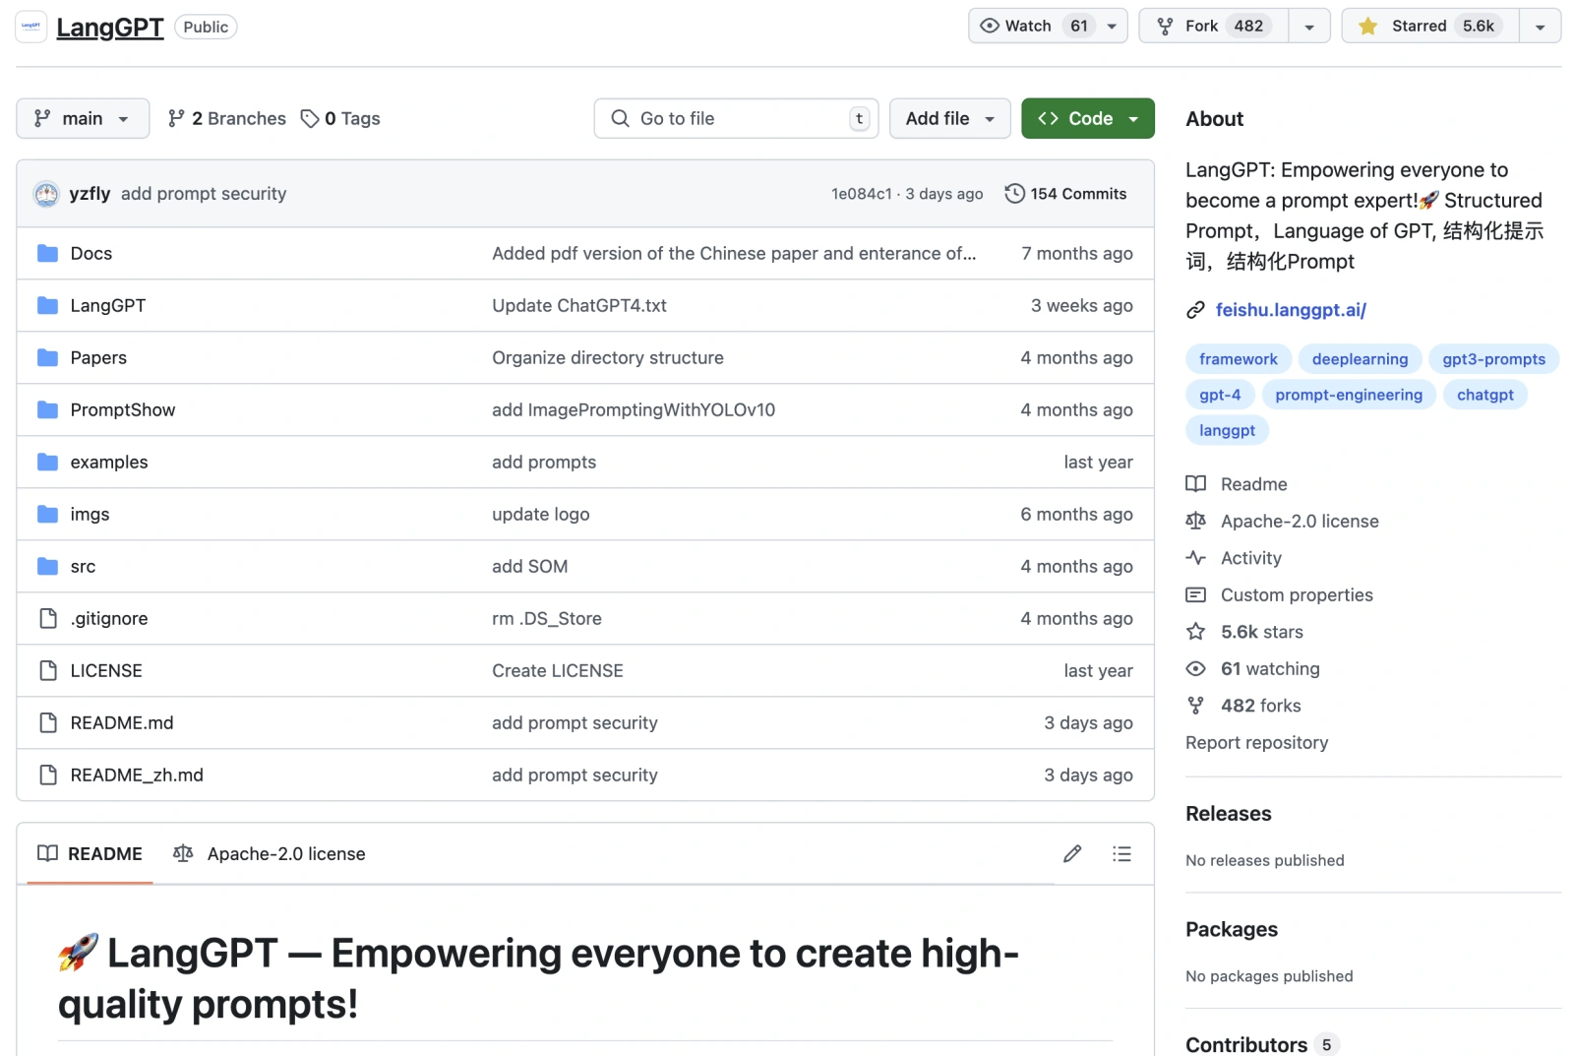Select the README tab
The width and height of the screenshot is (1574, 1056).
tap(91, 854)
